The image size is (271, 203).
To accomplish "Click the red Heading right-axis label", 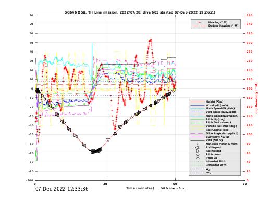I will pos(256,98).
